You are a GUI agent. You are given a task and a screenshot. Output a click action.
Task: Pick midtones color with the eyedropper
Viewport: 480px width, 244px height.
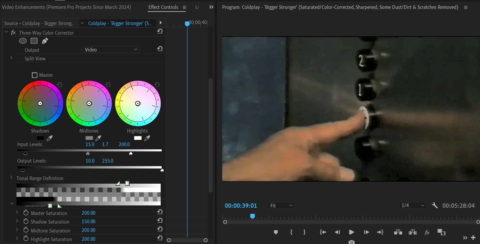point(98,138)
